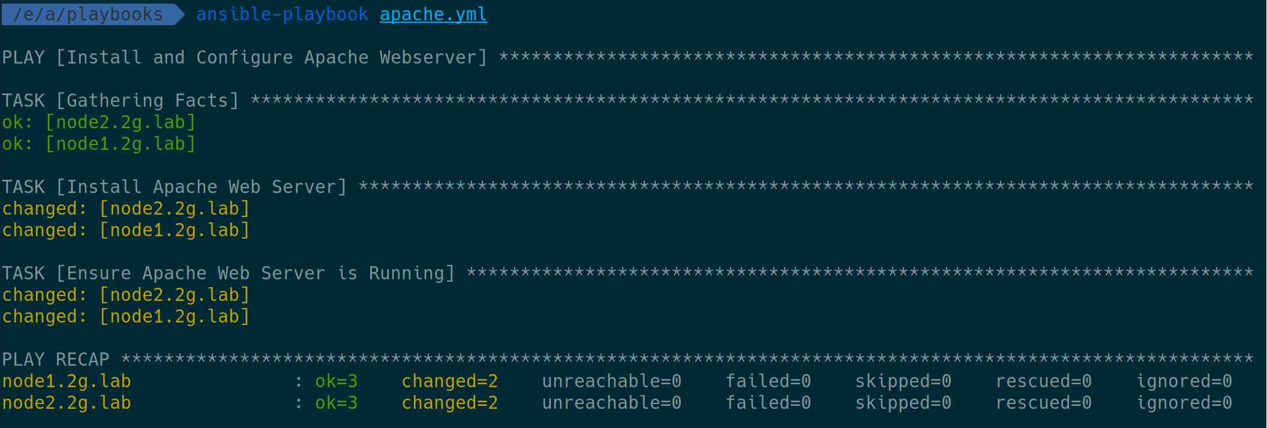Click the apache.yml underlined file link
Viewport: 1267px width, 428px height.
pyautogui.click(x=433, y=14)
